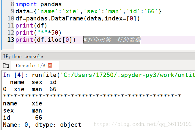Click the 'sex man' output row
The width and height of the screenshot is (195, 130).
pos(23,110)
